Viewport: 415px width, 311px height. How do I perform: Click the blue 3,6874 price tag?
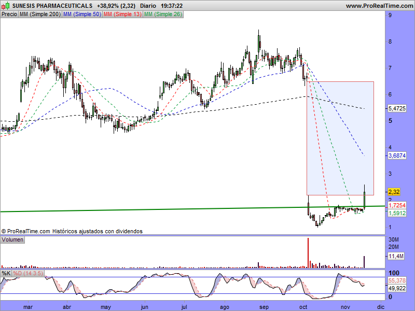(x=397, y=155)
